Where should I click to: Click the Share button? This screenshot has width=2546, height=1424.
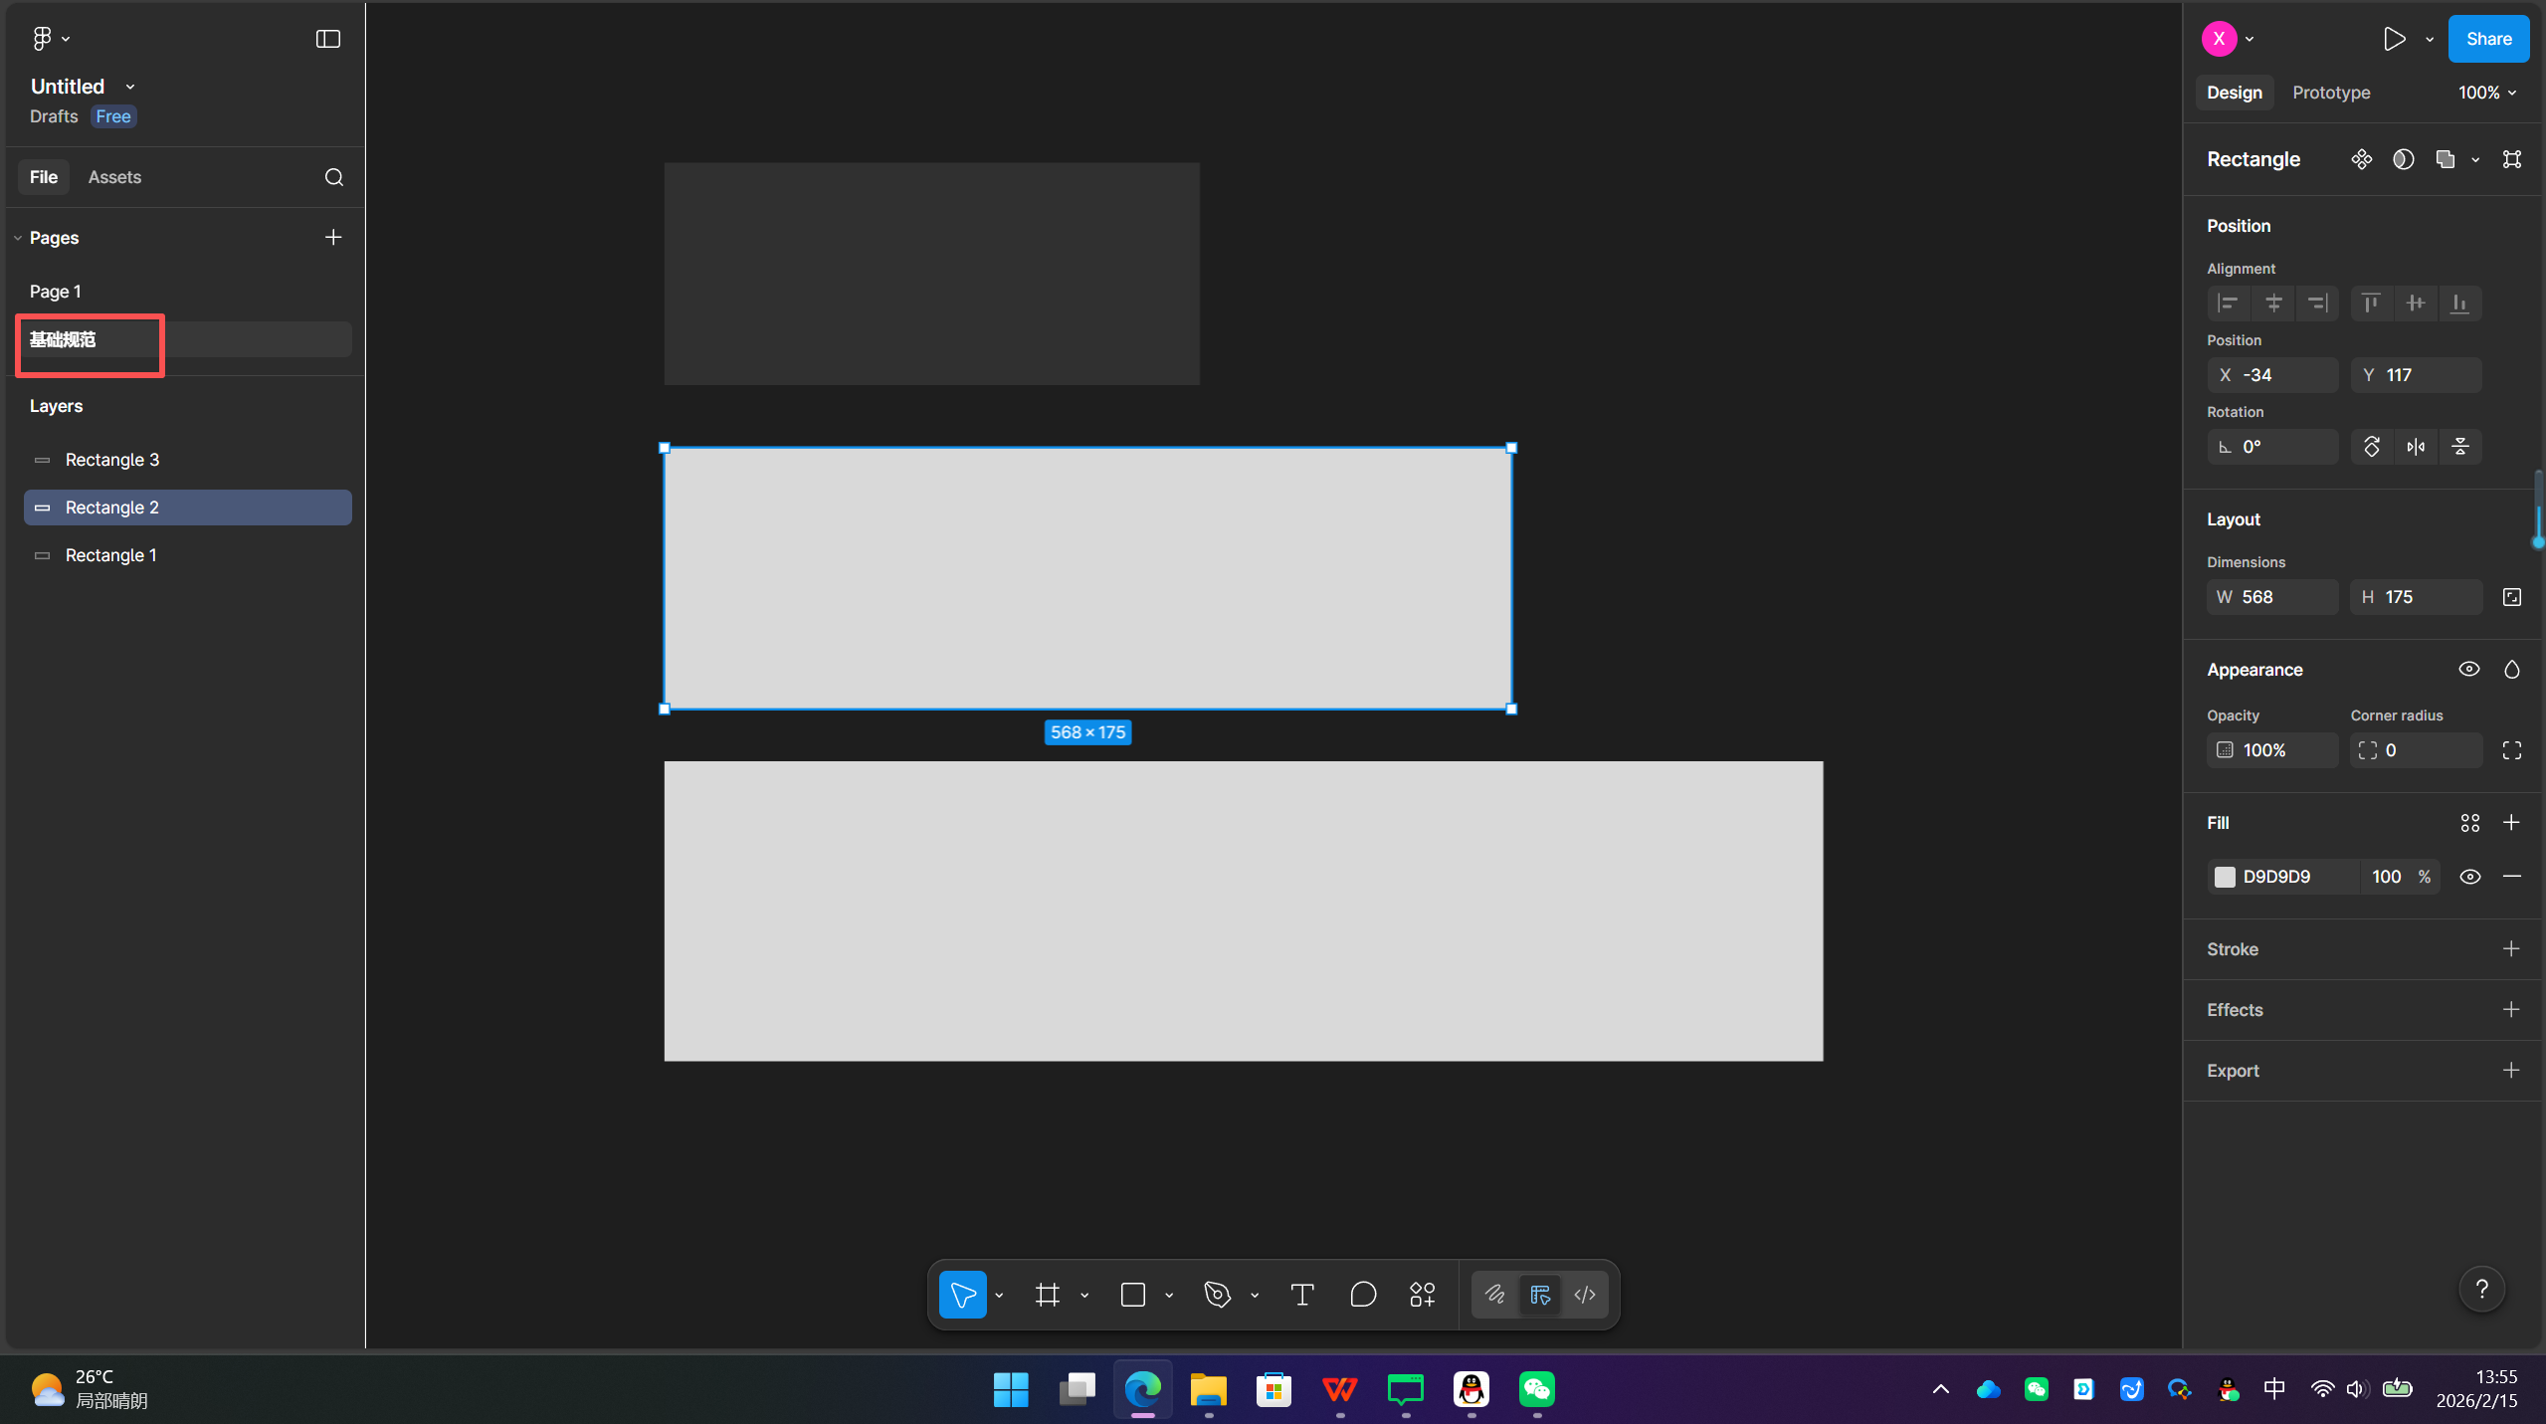tap(2487, 39)
